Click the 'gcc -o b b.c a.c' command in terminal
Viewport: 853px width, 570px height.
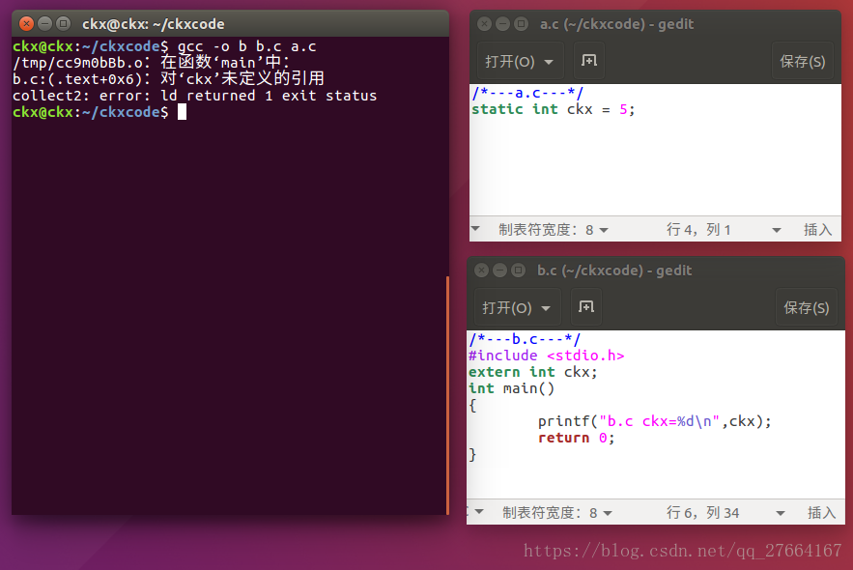pos(247,46)
